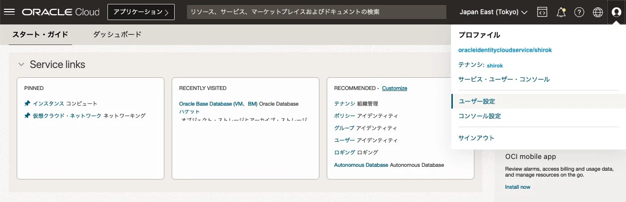The width and height of the screenshot is (626, 202).
Task: Switch to the ダッシュボード tab
Action: pos(117,35)
